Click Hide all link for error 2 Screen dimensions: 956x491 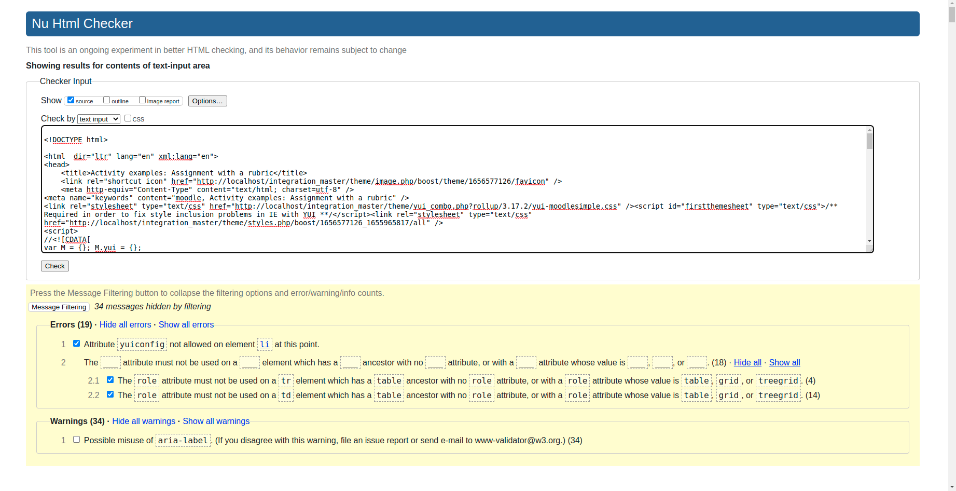747,362
